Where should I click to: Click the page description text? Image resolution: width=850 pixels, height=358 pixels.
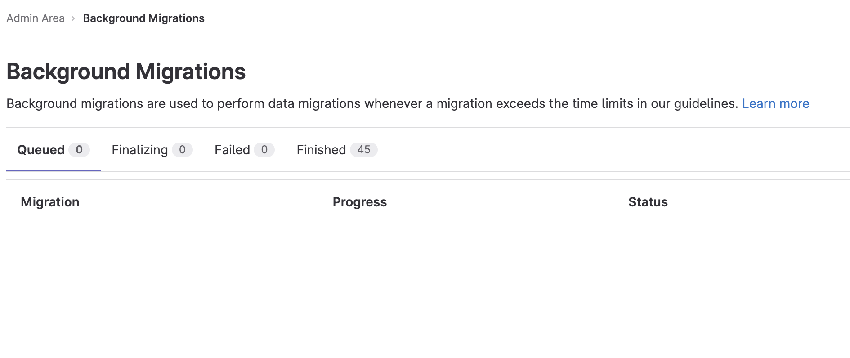point(315,103)
